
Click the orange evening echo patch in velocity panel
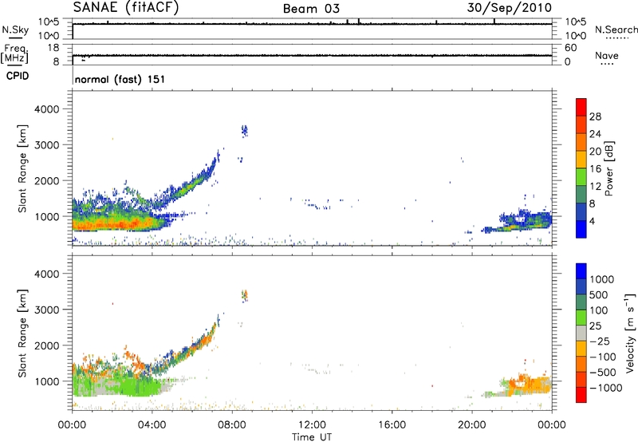pos(528,384)
